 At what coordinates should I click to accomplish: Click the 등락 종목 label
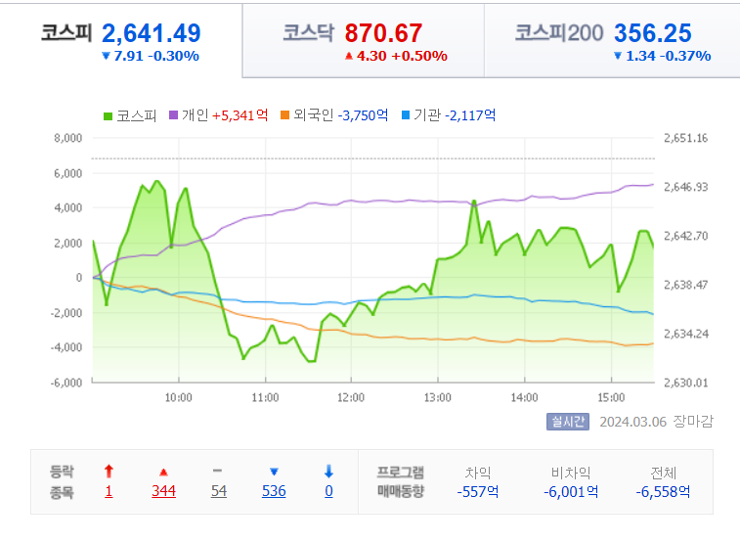pyautogui.click(x=62, y=482)
